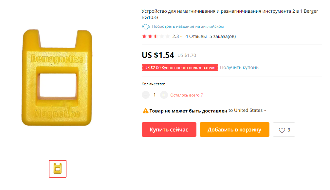This screenshot has height=190, width=330.
Task: View product name via Посмотреть название на английском
Action: 188,26
